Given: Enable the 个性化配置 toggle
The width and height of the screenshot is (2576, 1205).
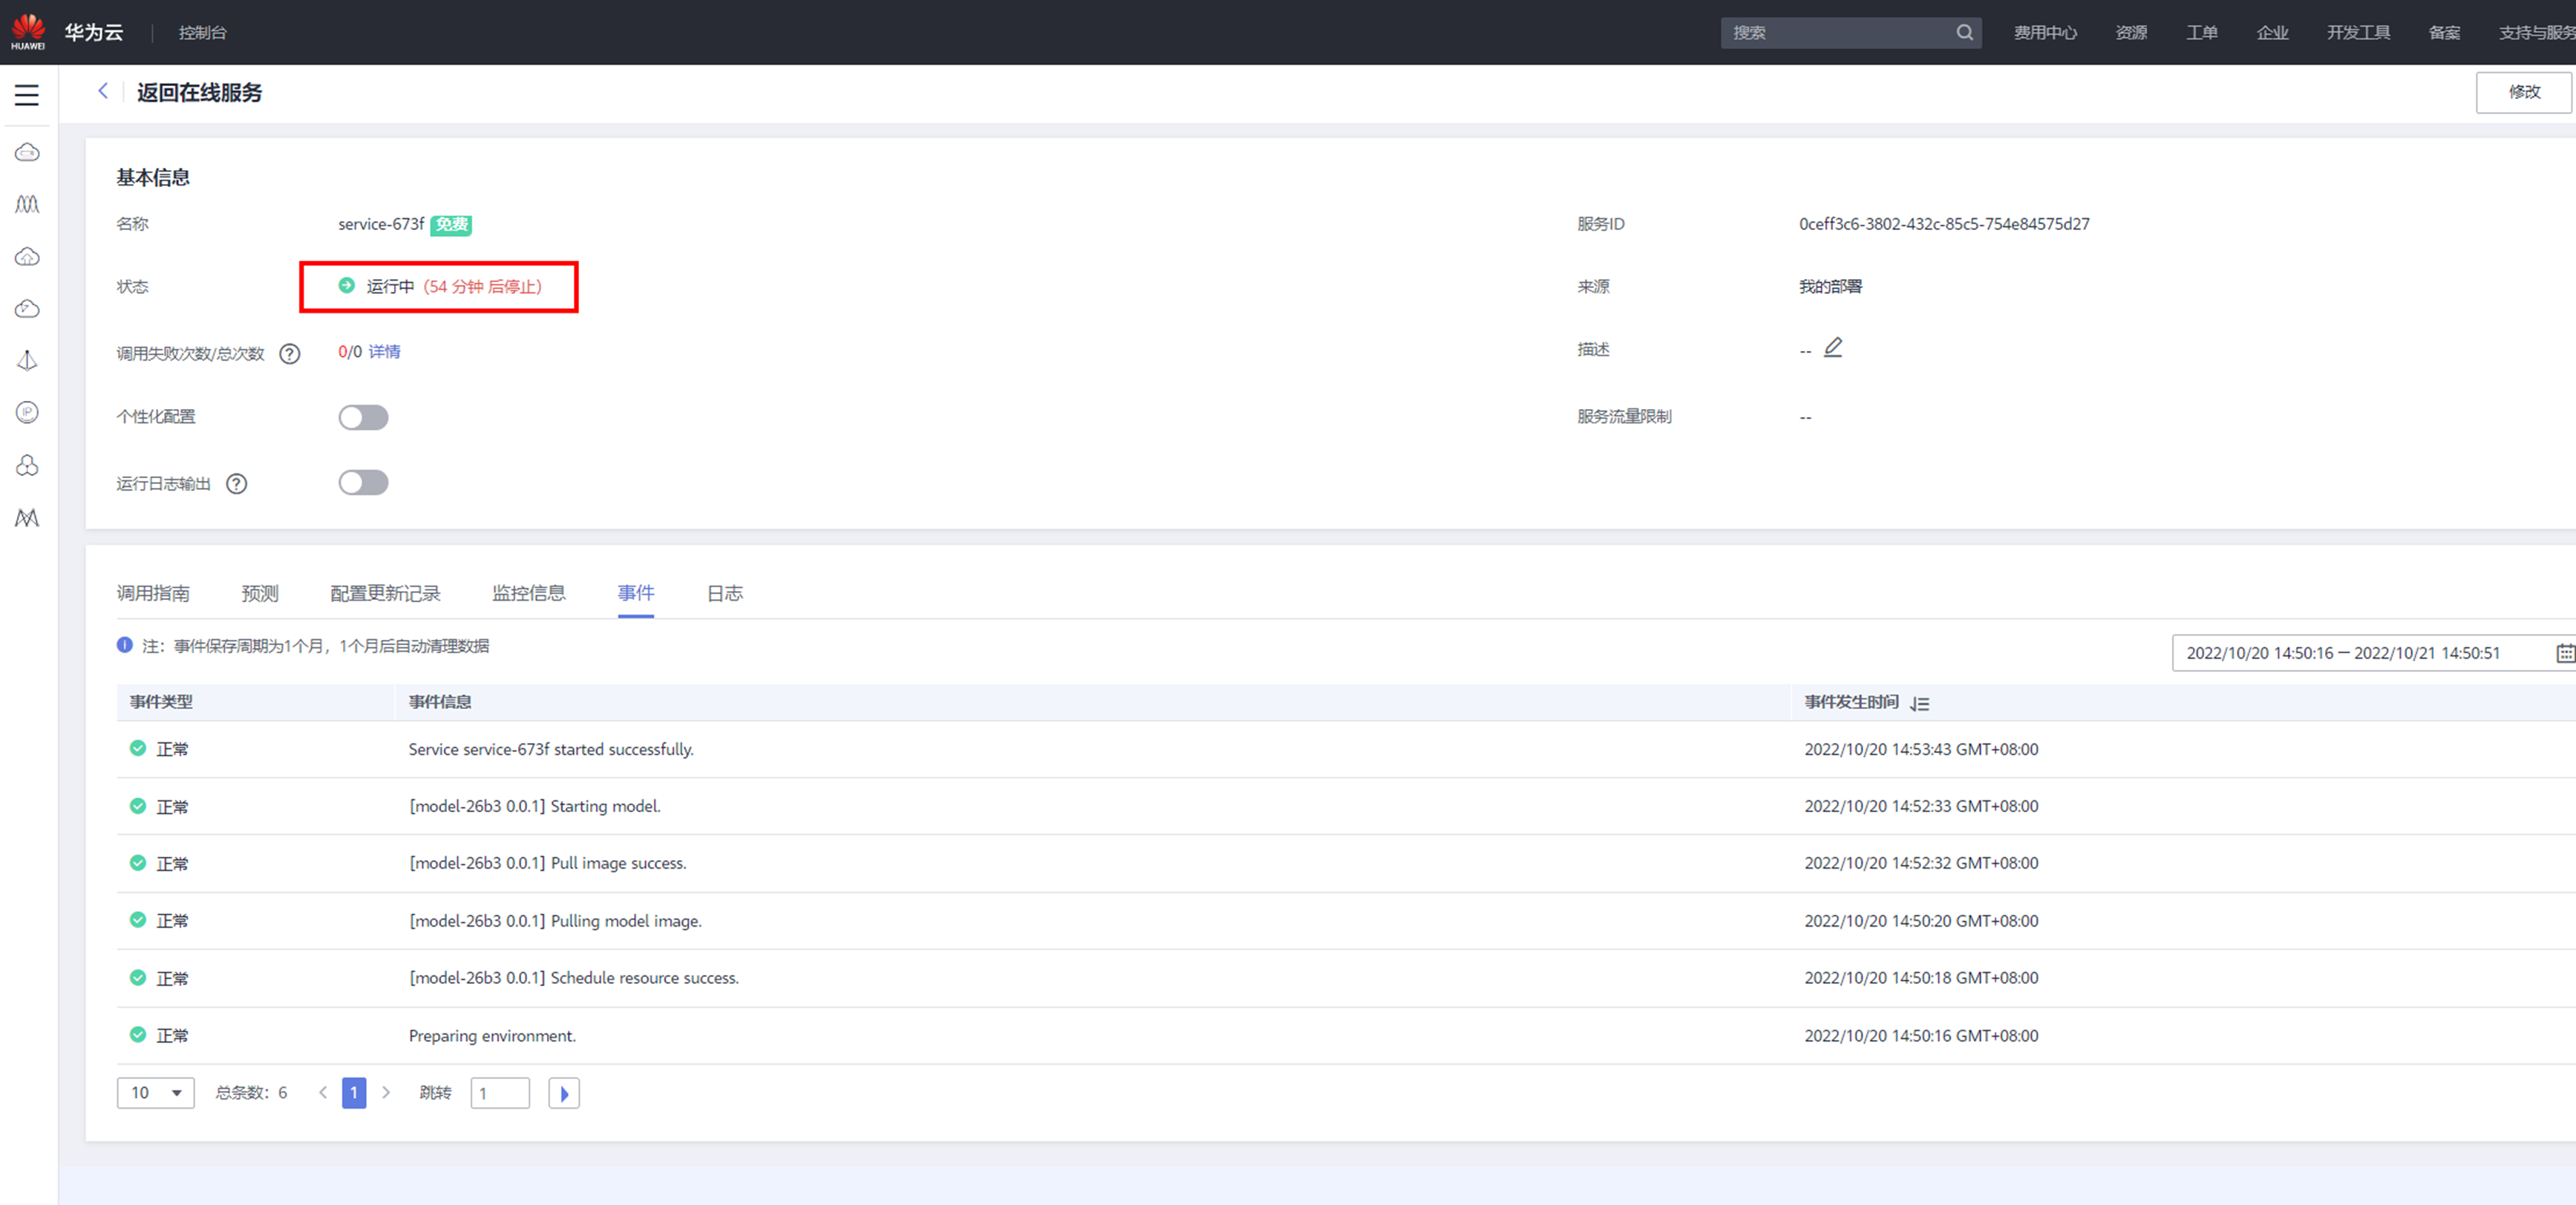Looking at the screenshot, I should point(363,417).
